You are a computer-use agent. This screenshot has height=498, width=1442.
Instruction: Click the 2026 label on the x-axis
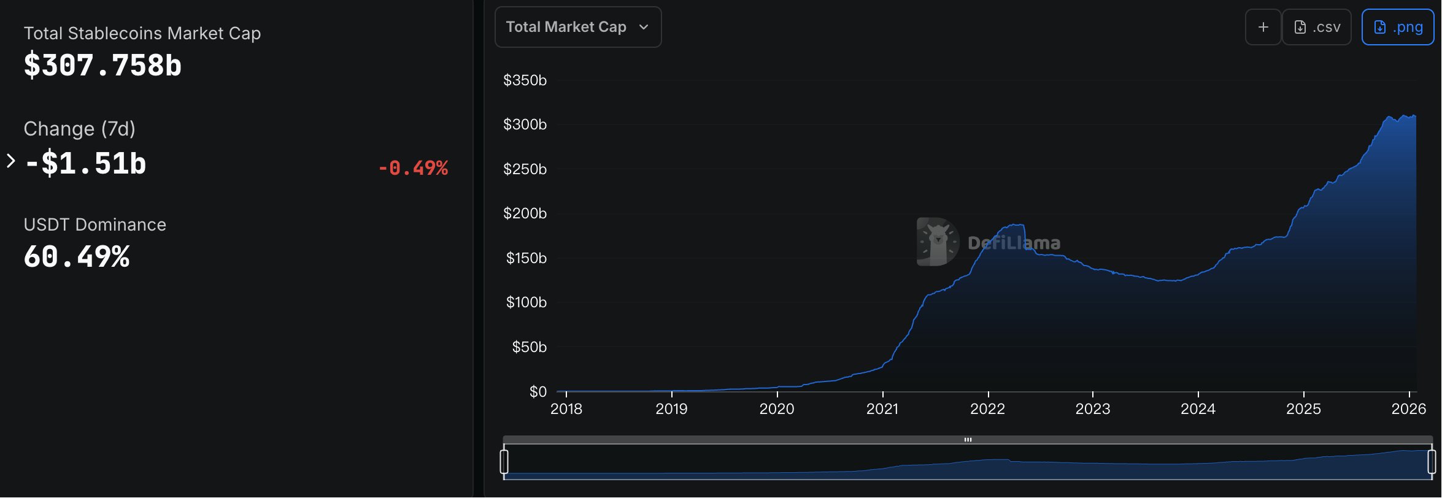tap(1408, 409)
